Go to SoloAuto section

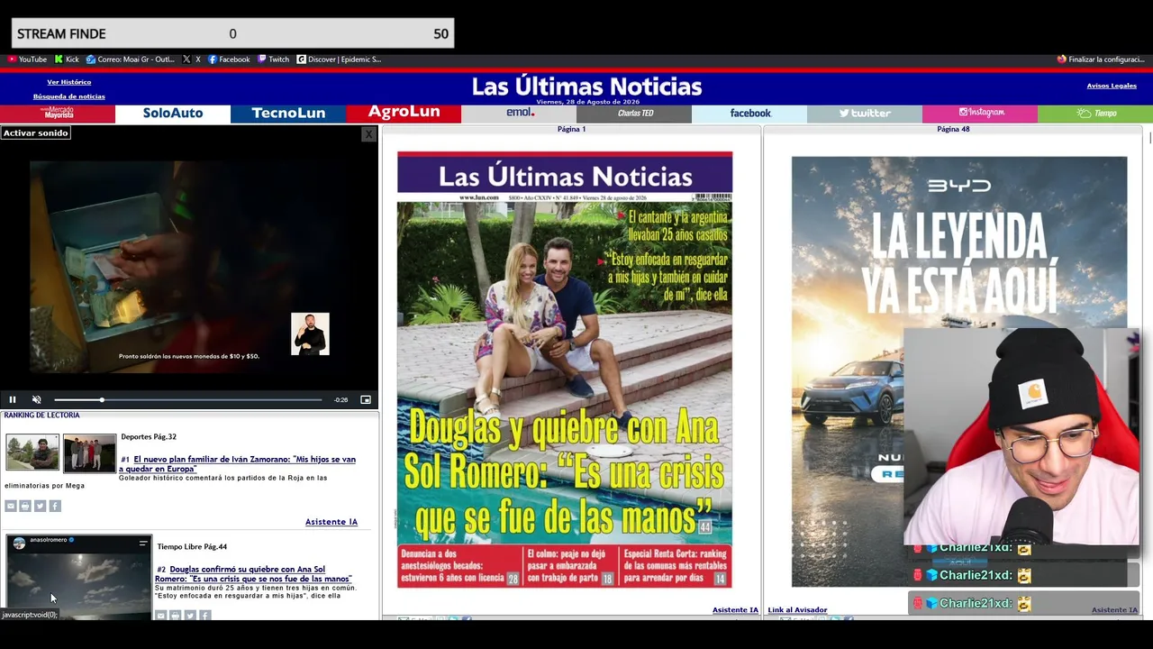[173, 114]
